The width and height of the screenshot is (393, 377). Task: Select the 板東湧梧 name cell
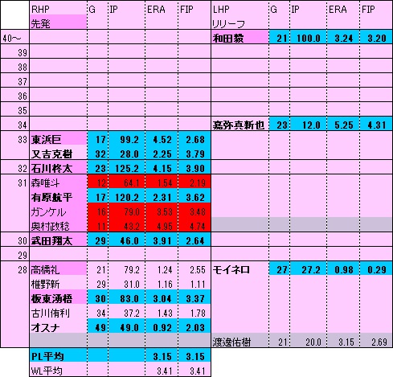[x=58, y=297]
